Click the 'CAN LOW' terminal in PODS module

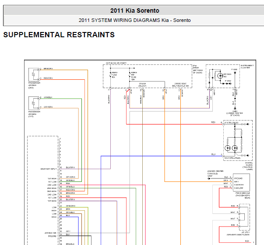pyautogui.click(x=239, y=188)
